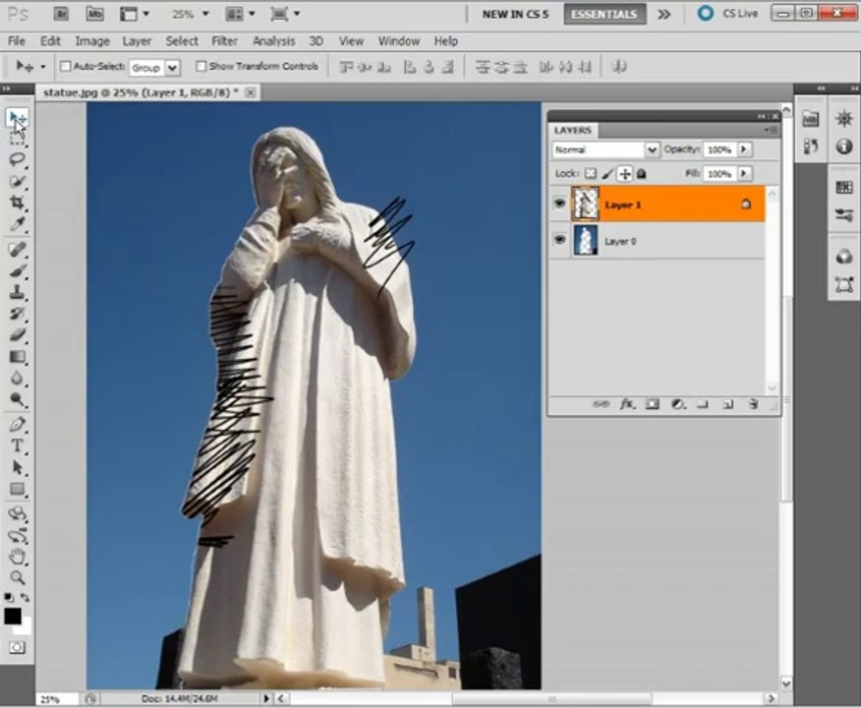Select the Zoom magnifier tool
Screen dimensions: 861x708
[x=18, y=577]
